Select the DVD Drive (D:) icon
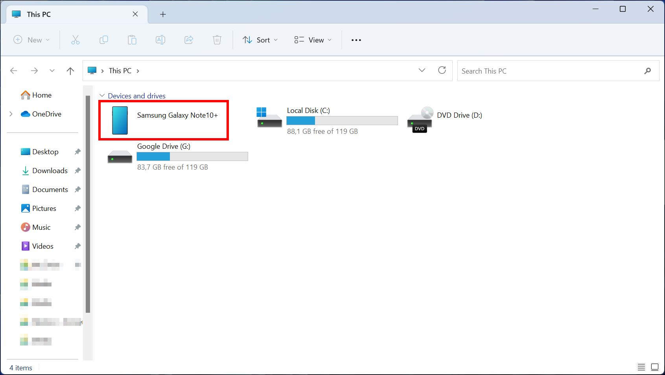665x375 pixels. click(420, 120)
